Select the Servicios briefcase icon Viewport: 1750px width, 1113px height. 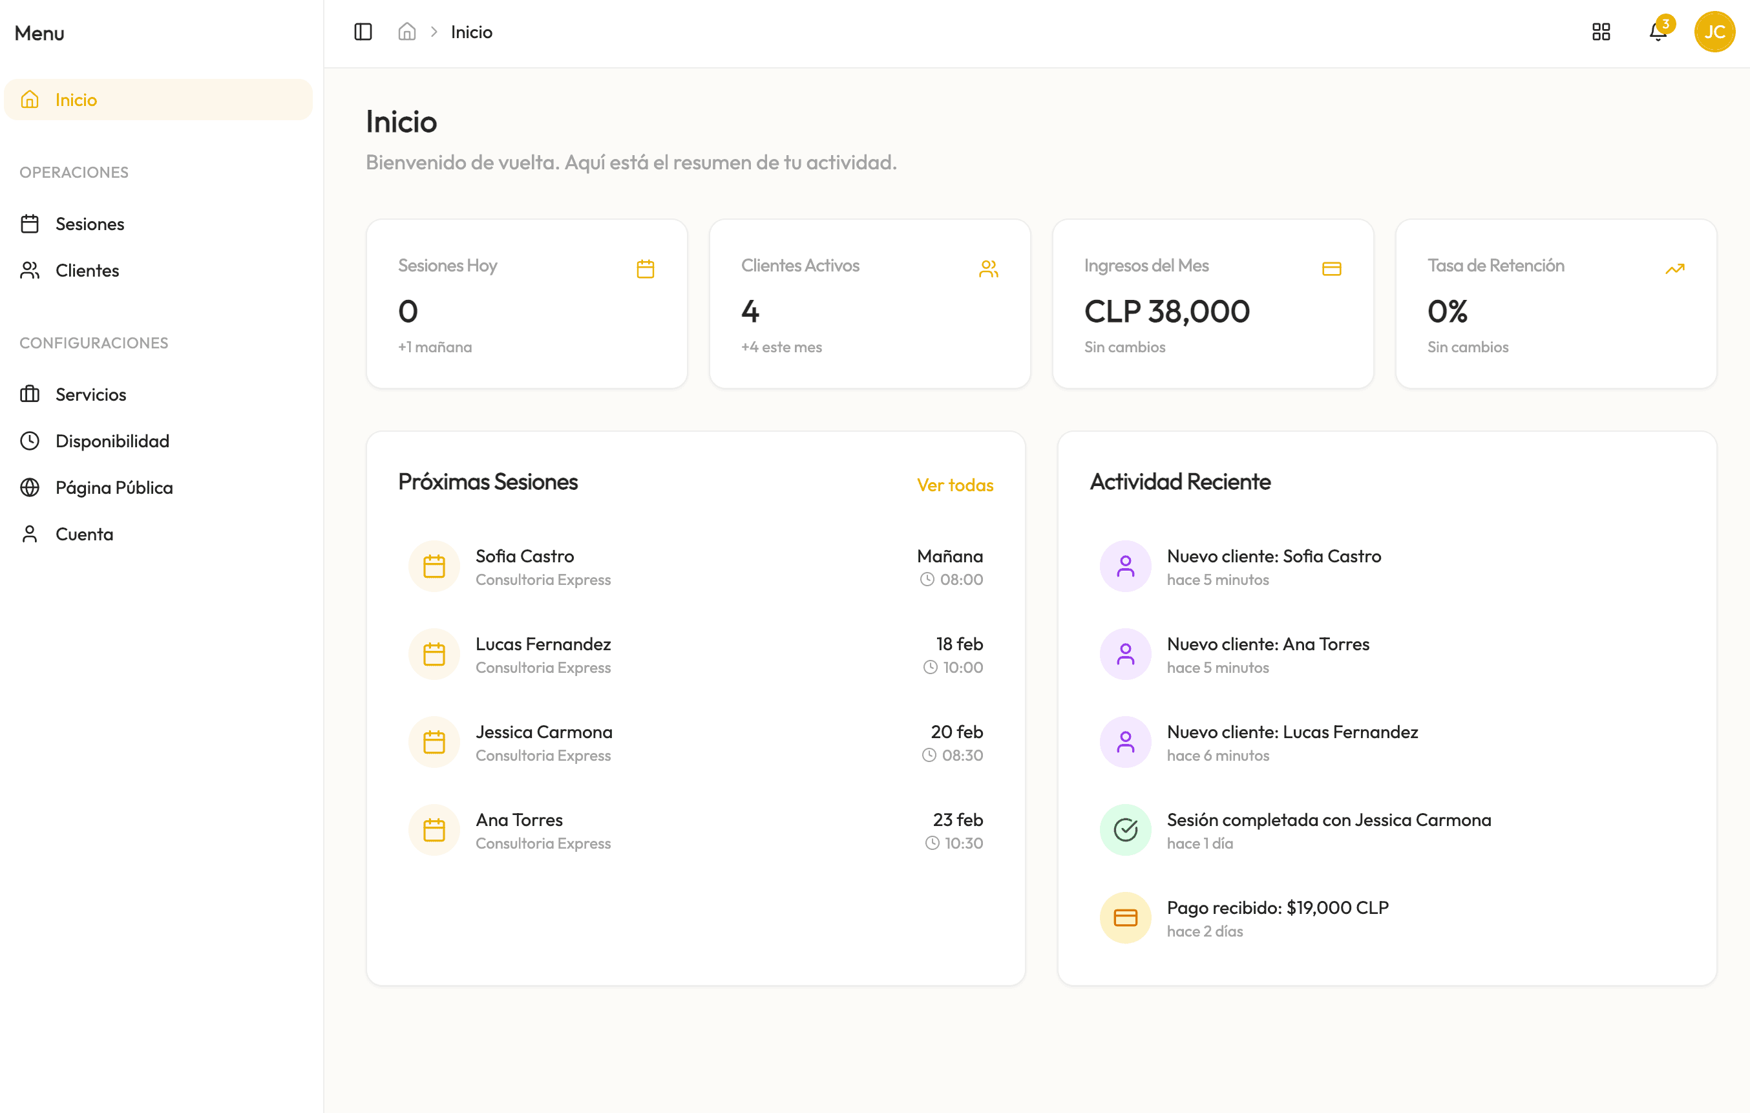[30, 394]
